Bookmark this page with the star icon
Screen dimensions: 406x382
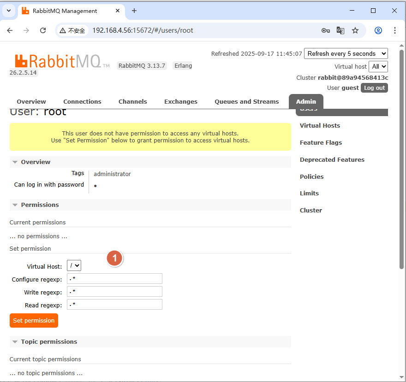tap(355, 30)
